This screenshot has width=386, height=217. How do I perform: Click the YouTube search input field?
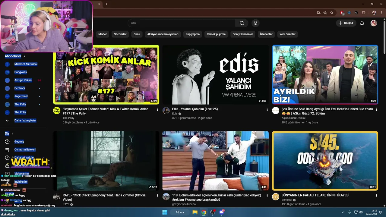pos(182,23)
